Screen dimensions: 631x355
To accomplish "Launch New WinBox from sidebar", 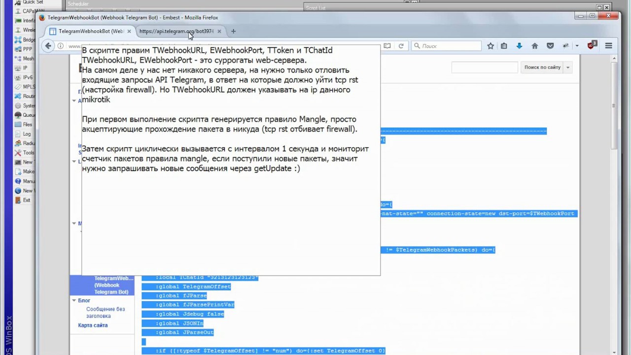I will pos(25,191).
